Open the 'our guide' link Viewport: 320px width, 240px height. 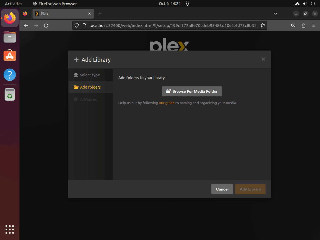pyautogui.click(x=167, y=103)
